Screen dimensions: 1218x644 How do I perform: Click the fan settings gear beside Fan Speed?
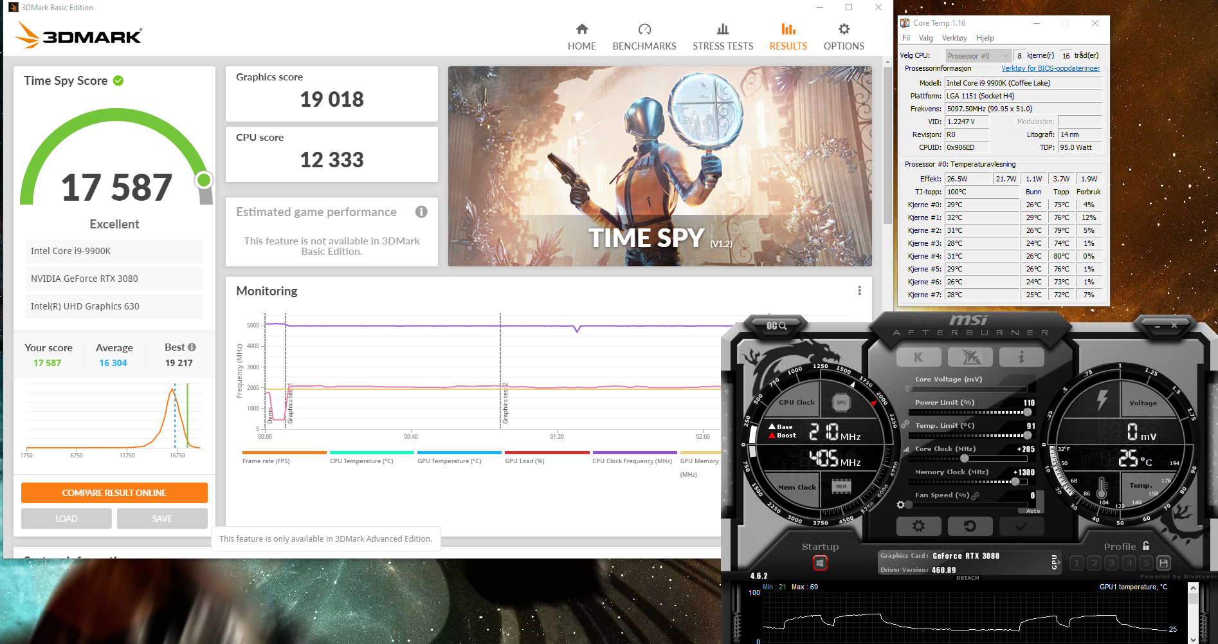(x=901, y=505)
